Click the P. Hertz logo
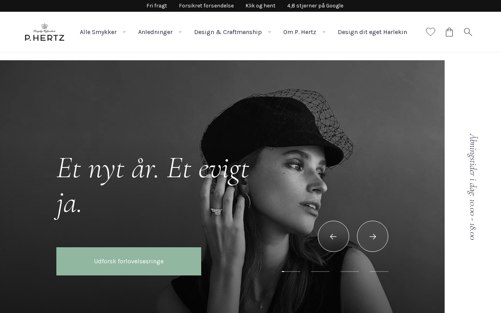The image size is (501, 313). [45, 32]
